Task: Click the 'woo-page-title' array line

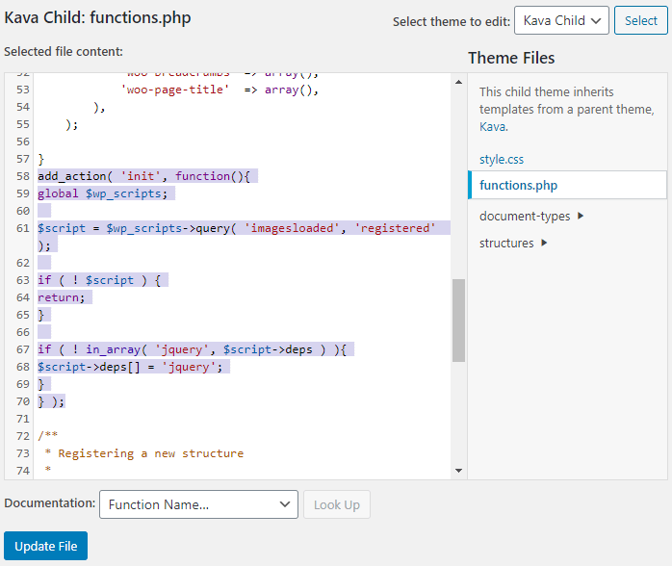Action: pyautogui.click(x=220, y=90)
